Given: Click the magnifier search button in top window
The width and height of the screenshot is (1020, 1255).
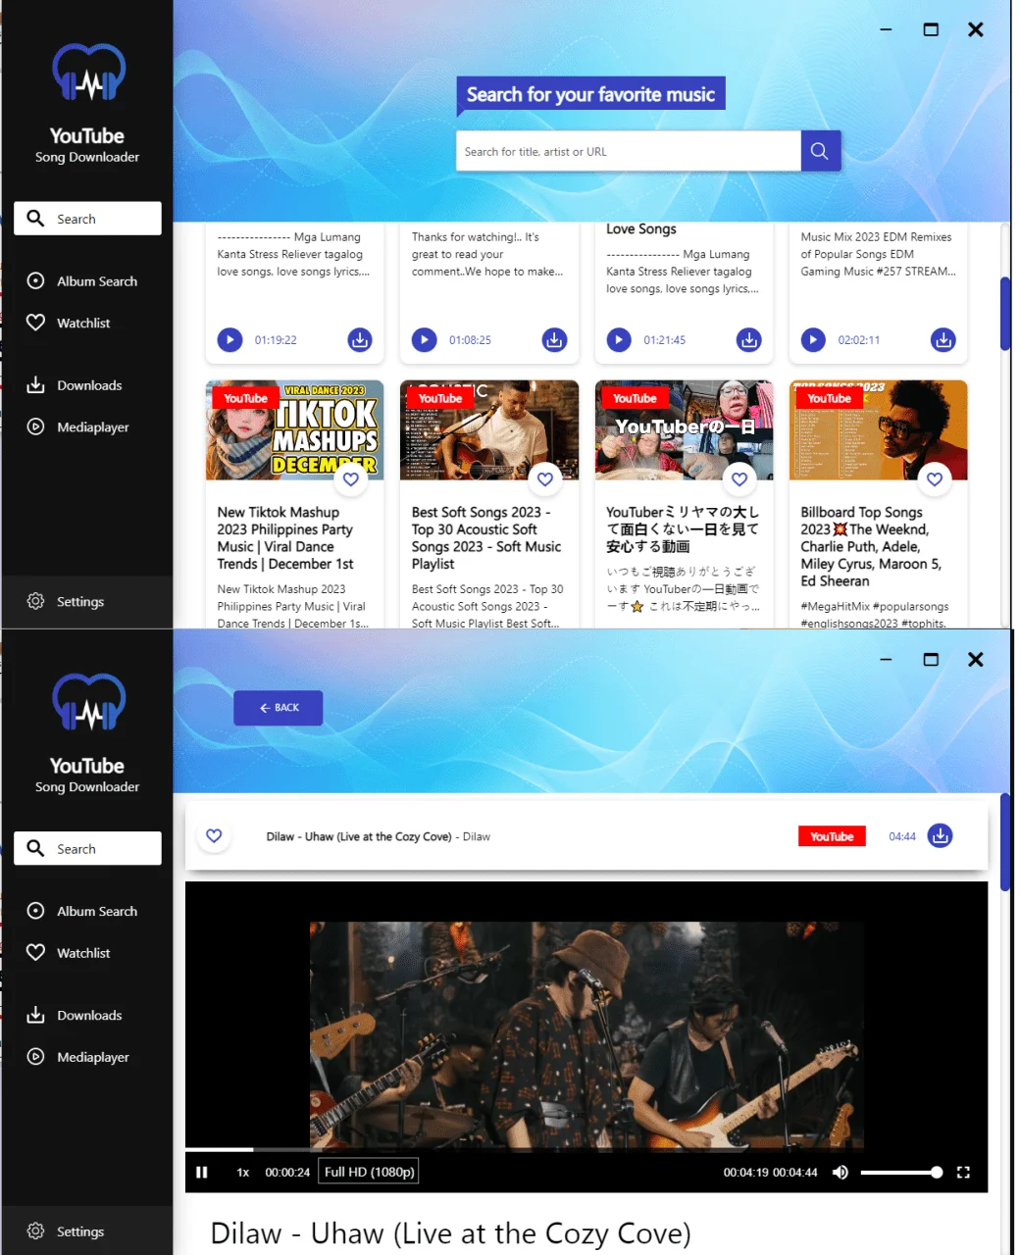Looking at the screenshot, I should [x=820, y=151].
